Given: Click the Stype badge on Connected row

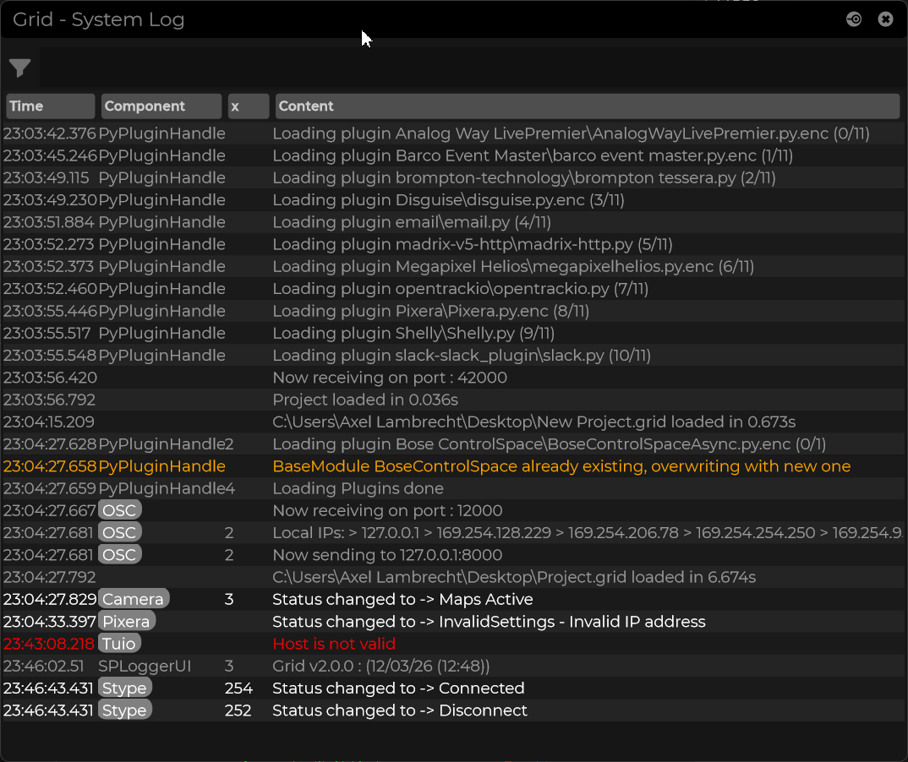Looking at the screenshot, I should (x=125, y=689).
